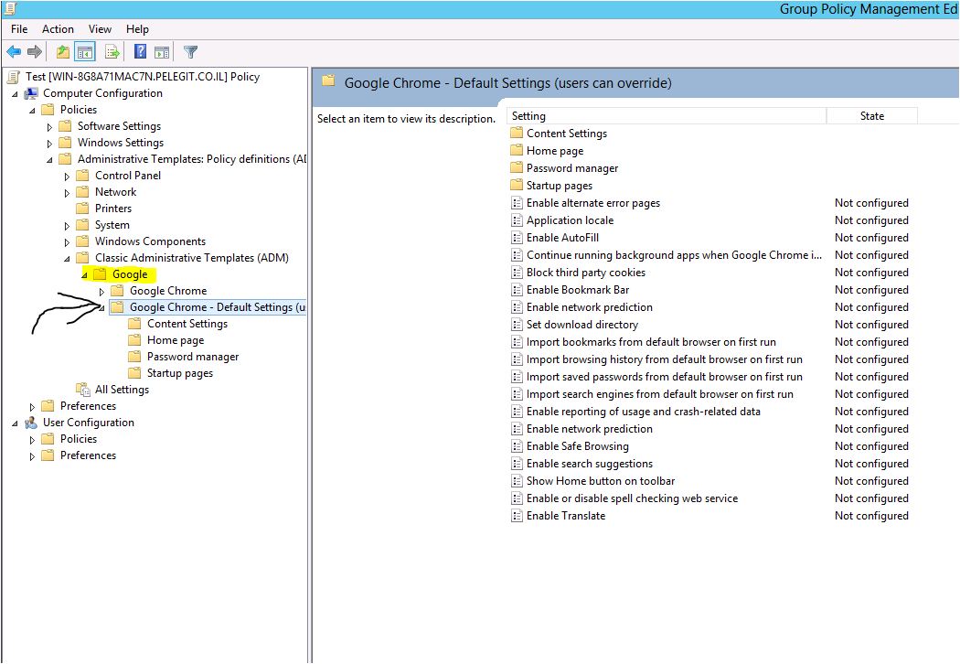Viewport: 960px width, 664px height.
Task: Click the policy icon beside Enable AutoFill
Action: tap(517, 238)
